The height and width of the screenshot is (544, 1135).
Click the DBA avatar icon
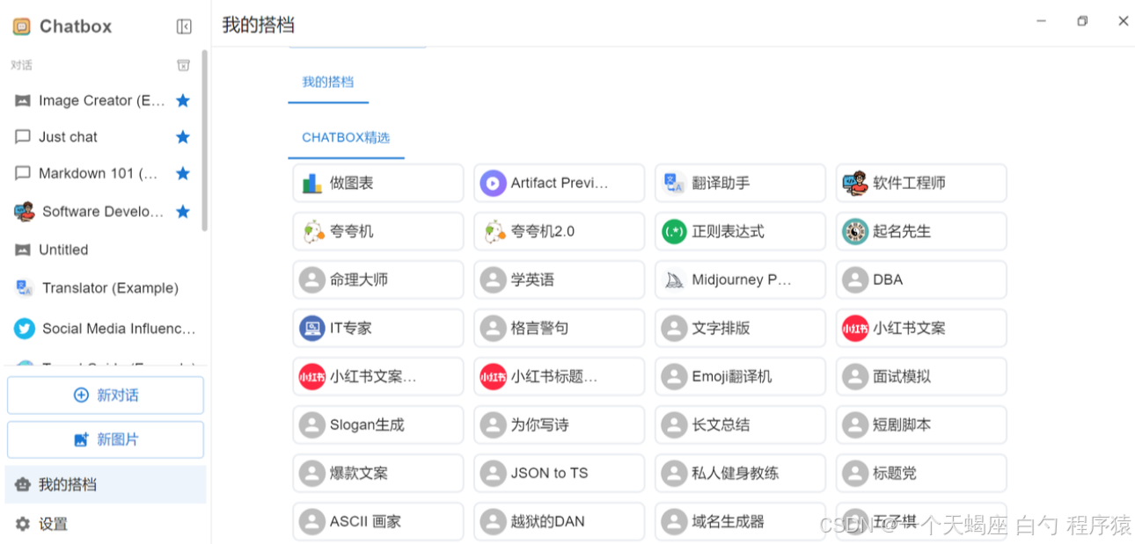[855, 280]
